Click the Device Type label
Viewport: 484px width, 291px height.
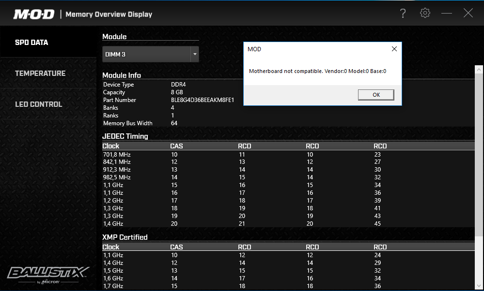[119, 85]
